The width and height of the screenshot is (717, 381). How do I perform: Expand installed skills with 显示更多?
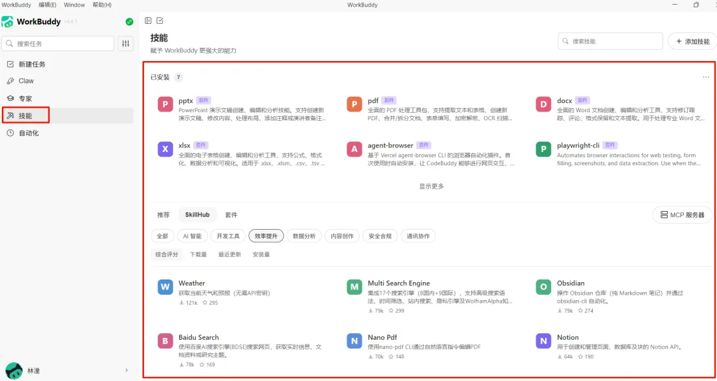coord(432,186)
